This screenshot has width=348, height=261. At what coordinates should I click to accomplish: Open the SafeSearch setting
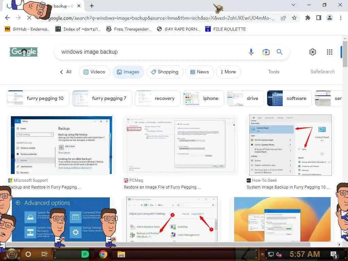(323, 72)
